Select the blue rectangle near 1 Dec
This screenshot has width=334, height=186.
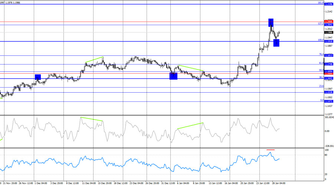click(x=38, y=77)
